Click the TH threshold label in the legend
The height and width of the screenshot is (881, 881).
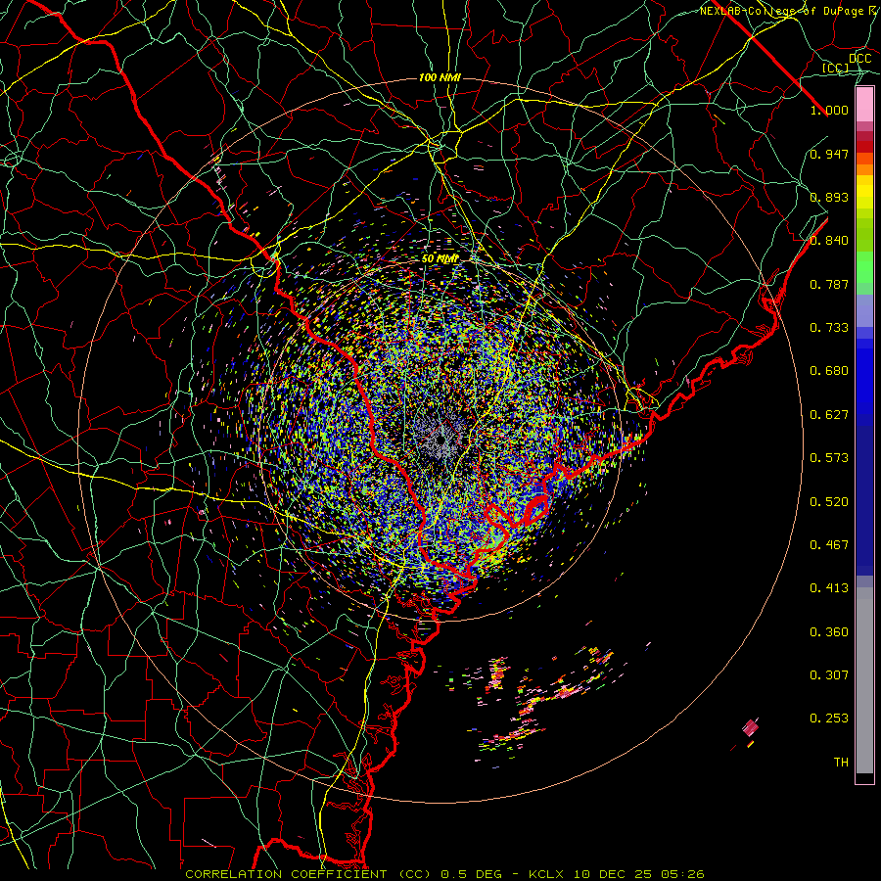click(841, 763)
